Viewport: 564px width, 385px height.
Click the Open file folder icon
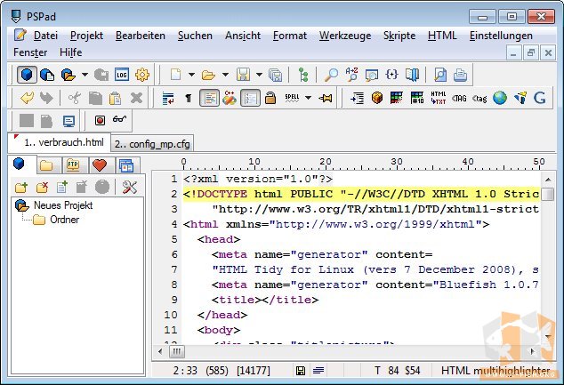[x=208, y=75]
